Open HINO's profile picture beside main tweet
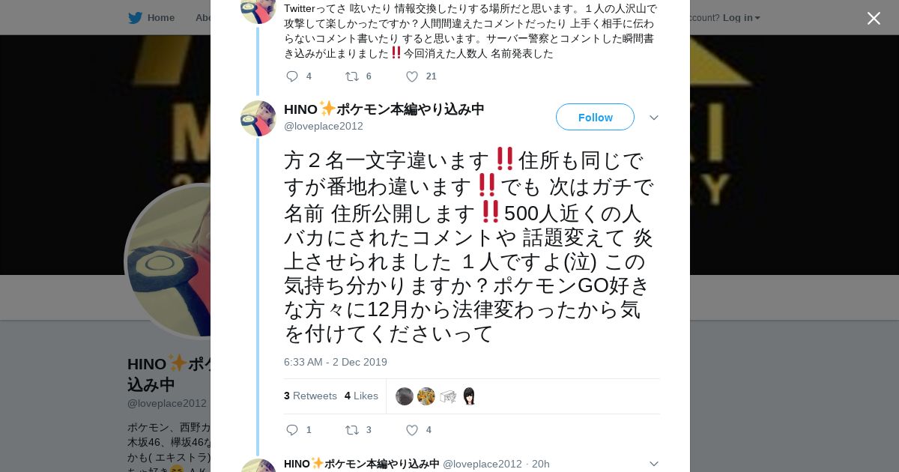The height and width of the screenshot is (472, 899). [x=258, y=118]
